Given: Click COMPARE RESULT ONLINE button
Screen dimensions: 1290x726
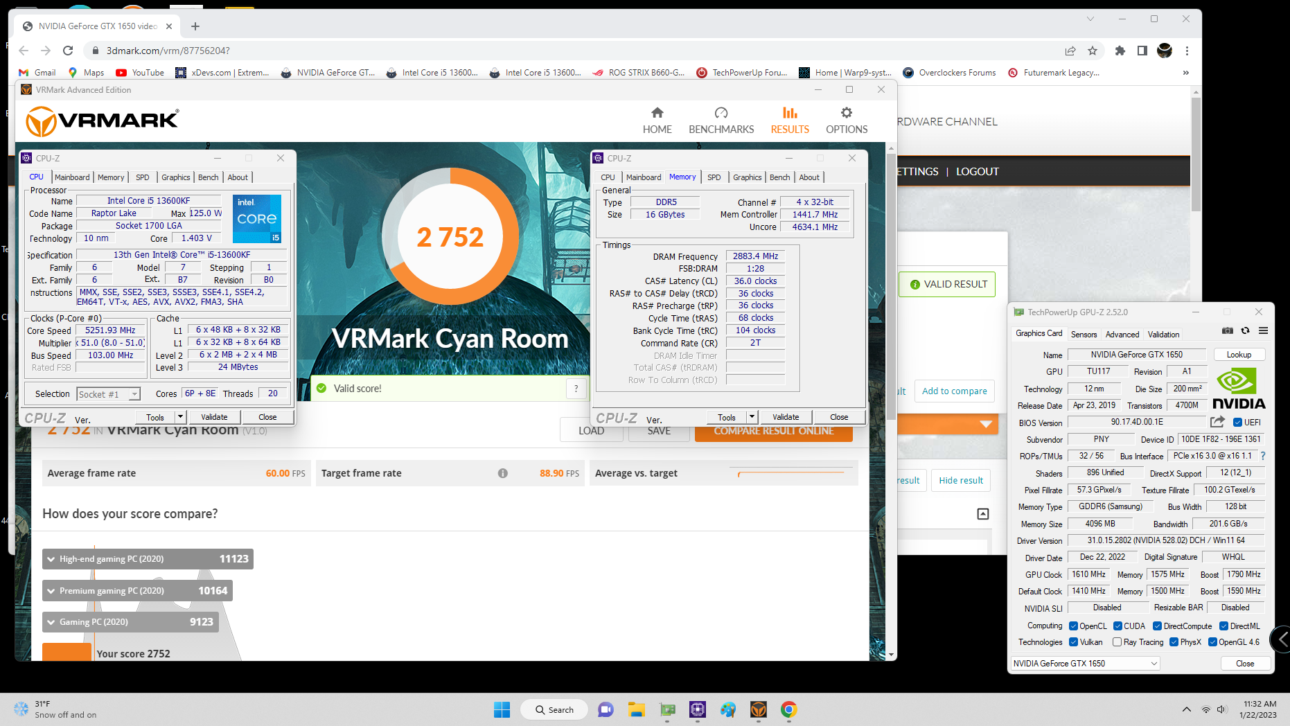Looking at the screenshot, I should click(x=774, y=431).
